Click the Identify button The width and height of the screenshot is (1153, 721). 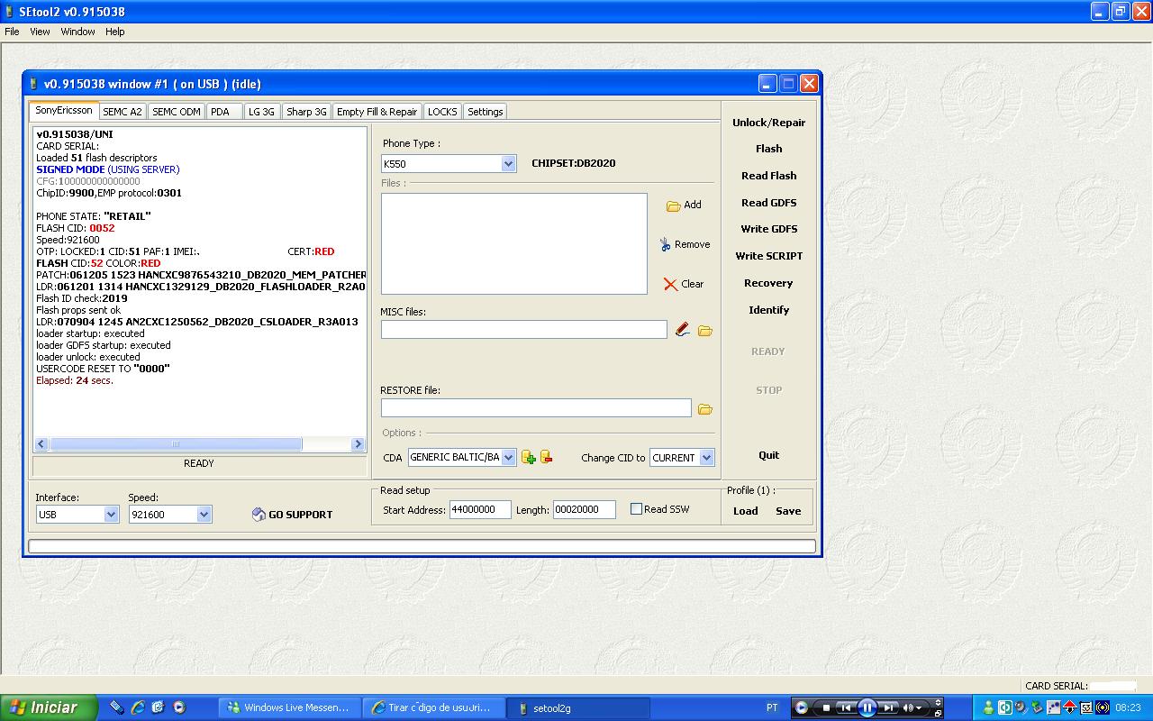[x=768, y=310]
